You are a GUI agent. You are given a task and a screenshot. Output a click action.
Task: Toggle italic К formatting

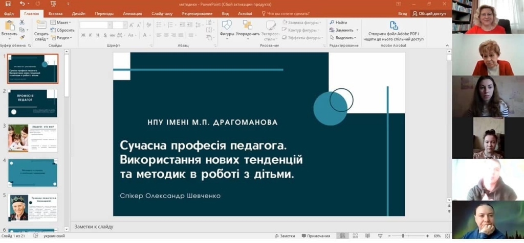(x=90, y=35)
